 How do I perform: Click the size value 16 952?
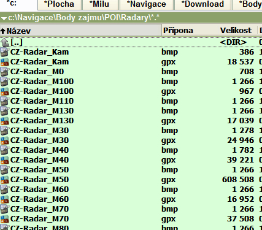click(x=241, y=199)
